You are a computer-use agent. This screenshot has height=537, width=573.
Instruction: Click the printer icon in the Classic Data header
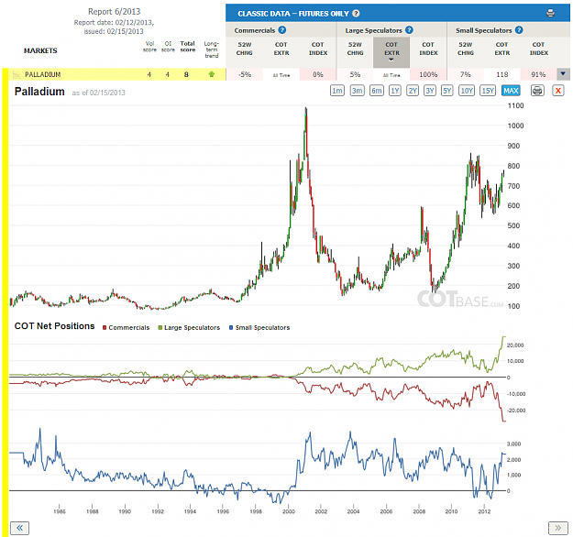pos(550,14)
